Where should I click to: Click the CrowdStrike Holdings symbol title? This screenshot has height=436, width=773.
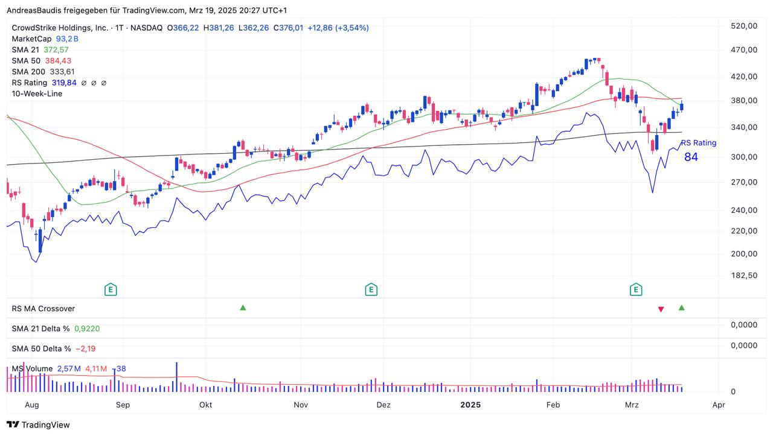pos(60,28)
